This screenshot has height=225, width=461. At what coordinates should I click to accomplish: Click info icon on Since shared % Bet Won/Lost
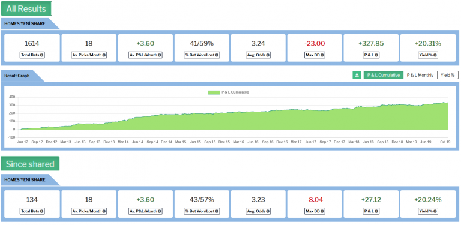coord(217,211)
